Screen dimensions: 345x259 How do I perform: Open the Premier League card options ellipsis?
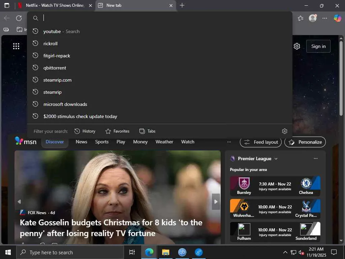(316, 159)
